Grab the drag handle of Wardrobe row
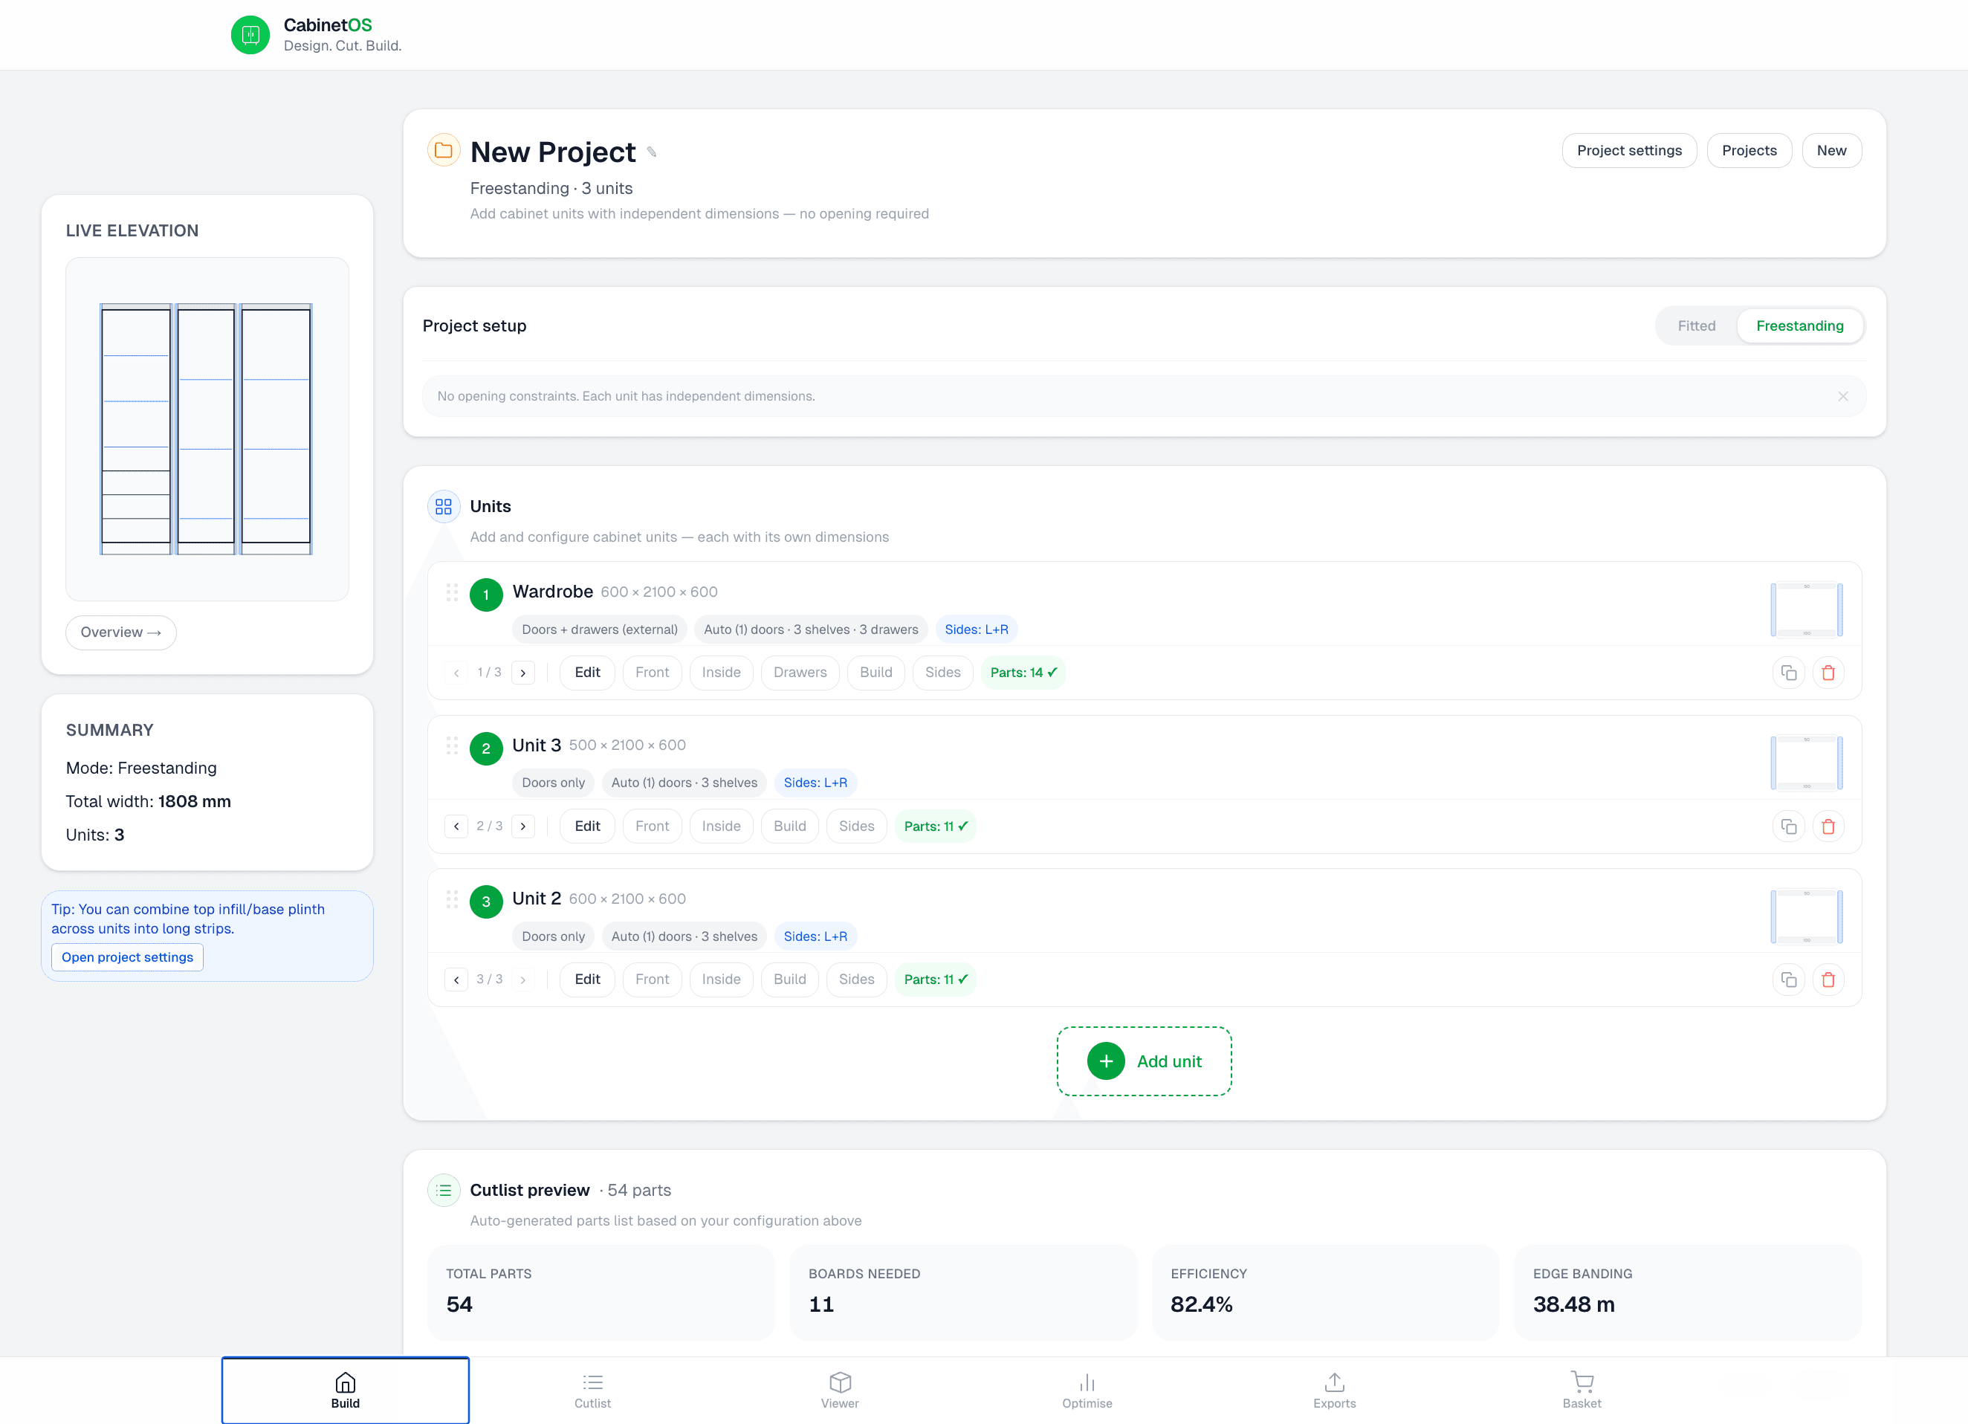The image size is (1968, 1424). click(452, 592)
